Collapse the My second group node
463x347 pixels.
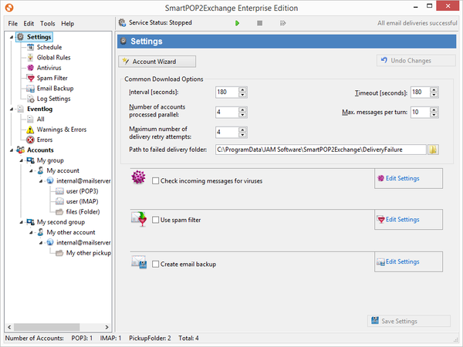pyautogui.click(x=20, y=221)
